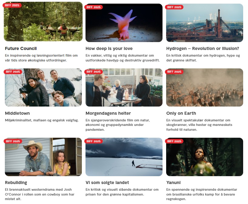Click the How deep is your love title
Viewport: 248px width, 204px height.
(x=109, y=48)
